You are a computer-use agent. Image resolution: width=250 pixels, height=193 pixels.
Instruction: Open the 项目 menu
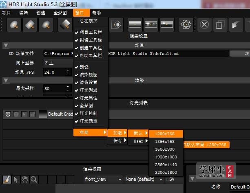tap(7, 13)
